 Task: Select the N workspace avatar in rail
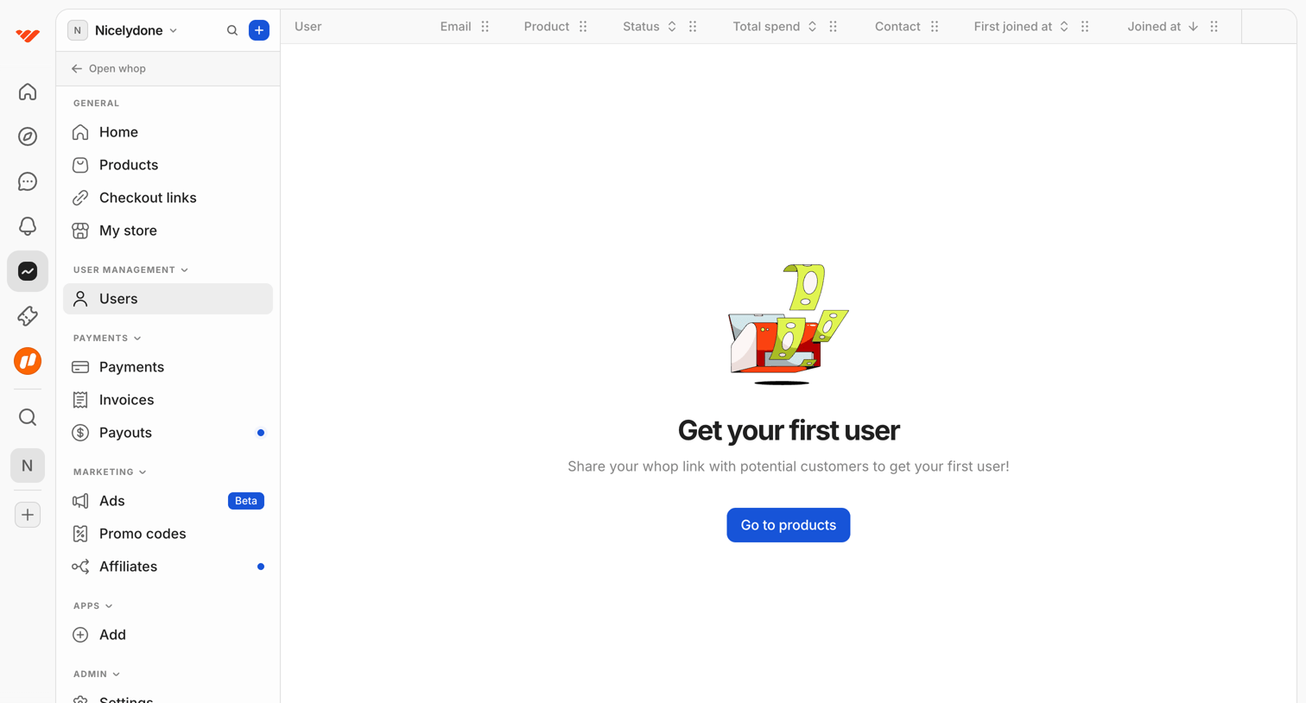click(x=28, y=465)
